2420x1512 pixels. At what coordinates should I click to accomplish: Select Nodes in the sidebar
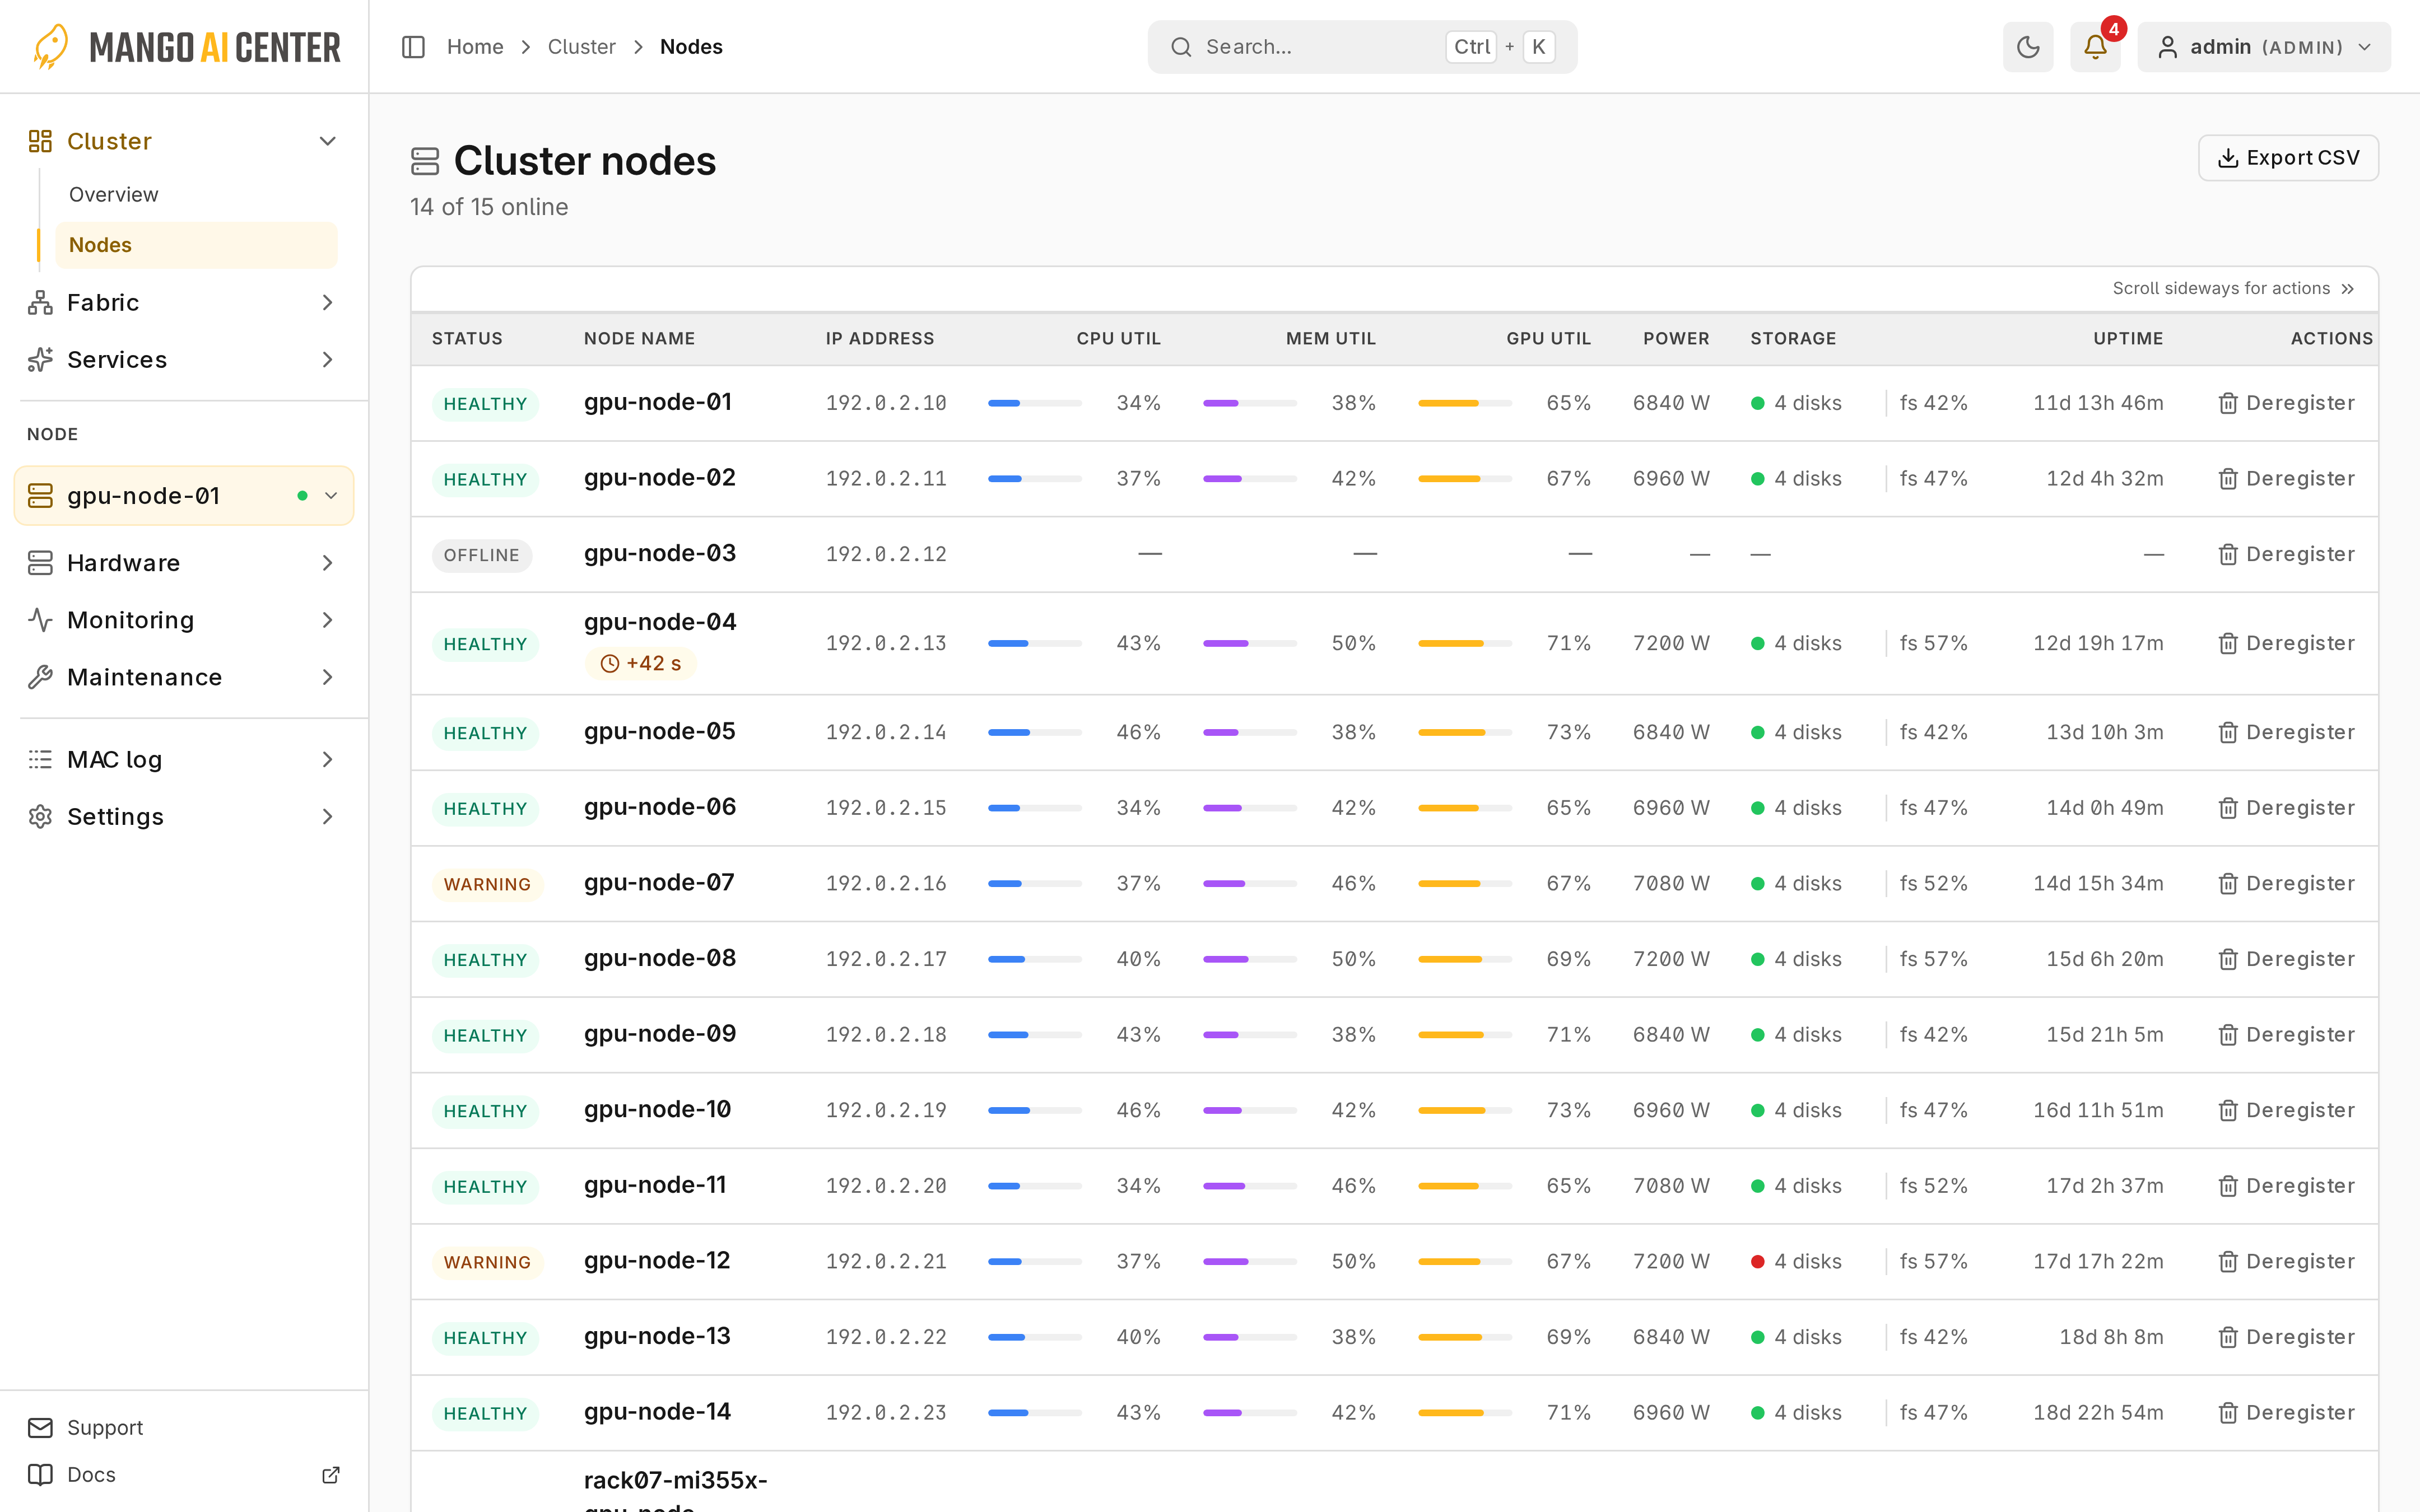pos(196,245)
